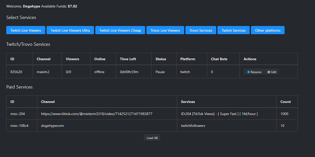Click the Resume button for maxim2

click(x=254, y=72)
